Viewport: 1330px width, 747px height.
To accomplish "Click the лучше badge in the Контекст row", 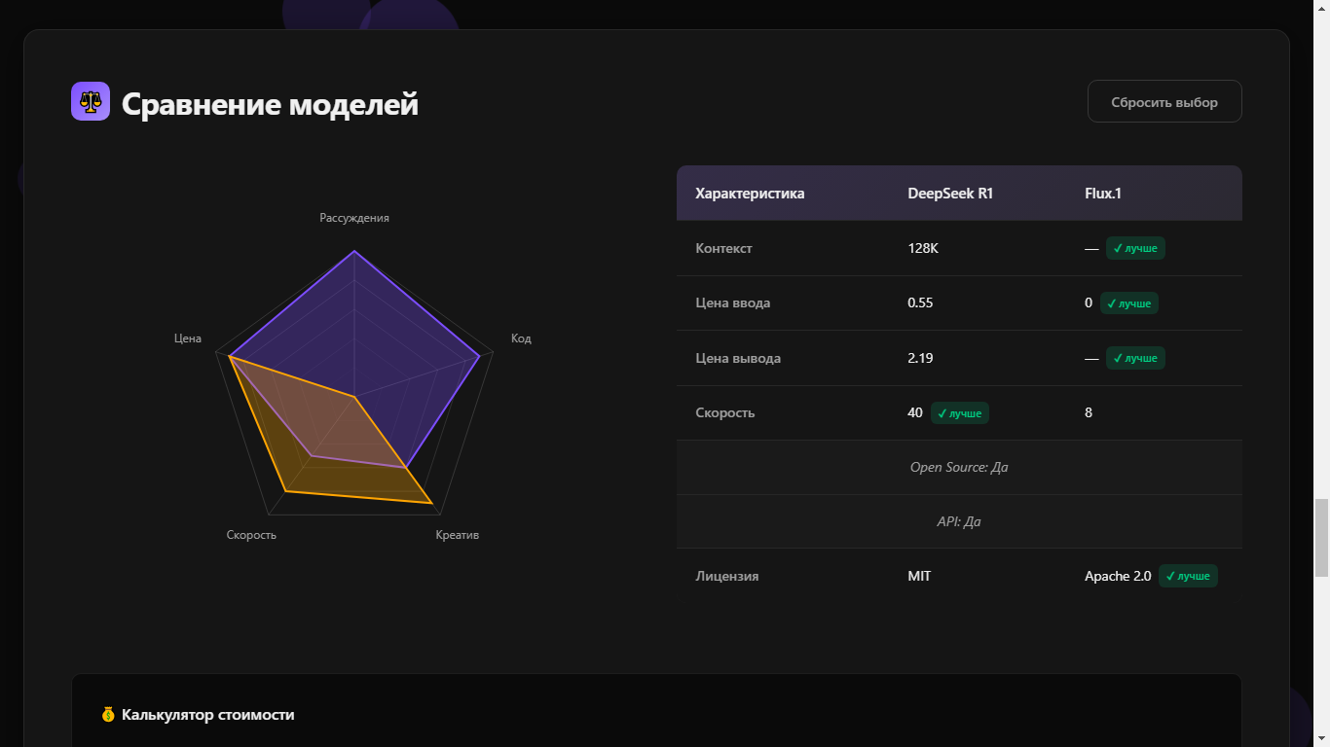I will 1135,248.
